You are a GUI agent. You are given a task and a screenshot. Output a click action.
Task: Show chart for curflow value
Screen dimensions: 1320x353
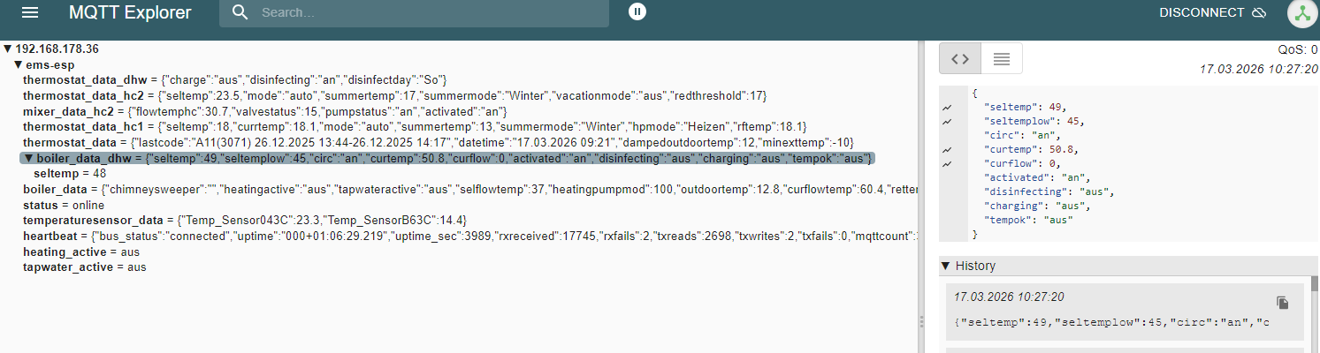948,164
